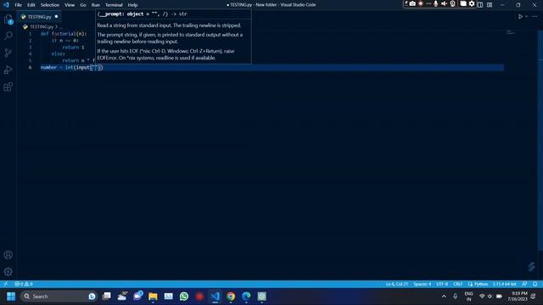This screenshot has width=543, height=305.
Task: Open the screen recorder settings gear
Action: (472, 3)
